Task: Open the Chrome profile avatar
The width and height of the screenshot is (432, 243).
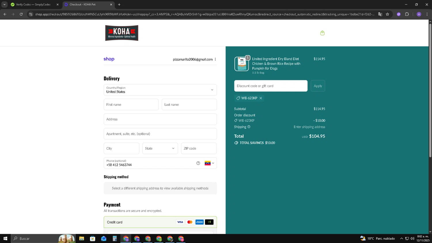Action: 419,14
